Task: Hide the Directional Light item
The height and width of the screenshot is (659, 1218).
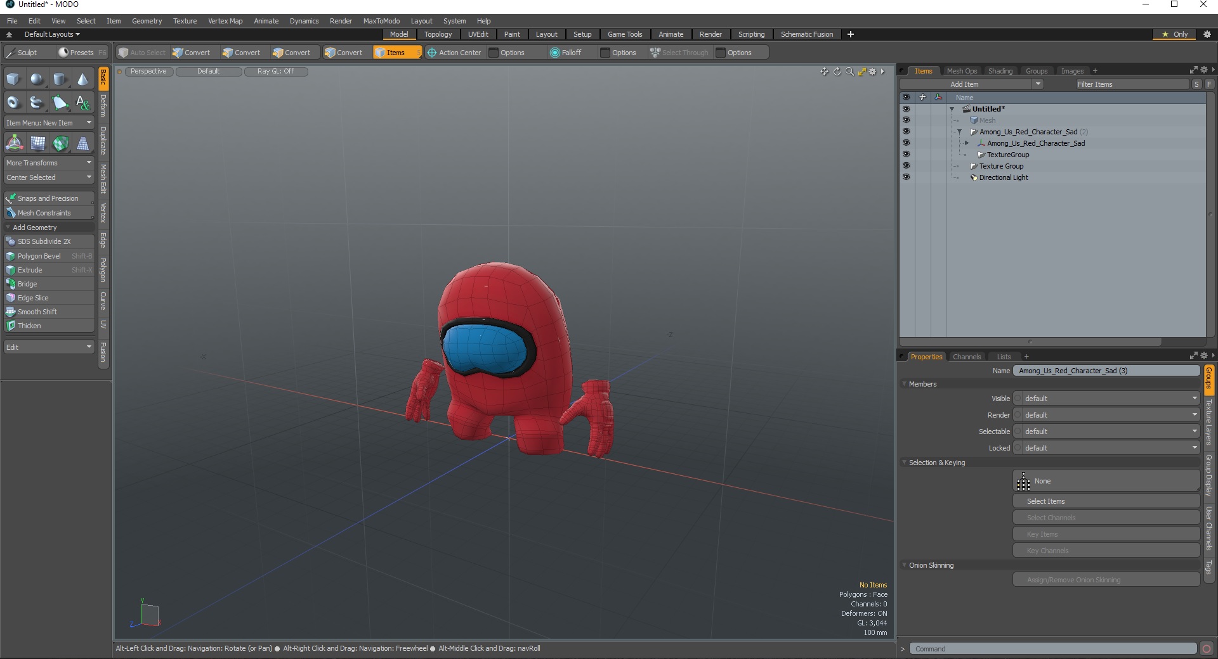Action: (x=906, y=177)
